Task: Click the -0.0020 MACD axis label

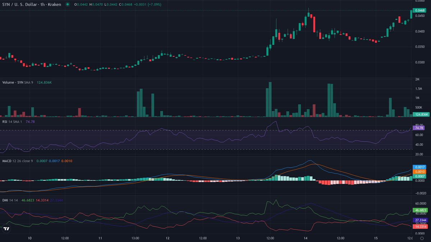Action: tap(420, 193)
